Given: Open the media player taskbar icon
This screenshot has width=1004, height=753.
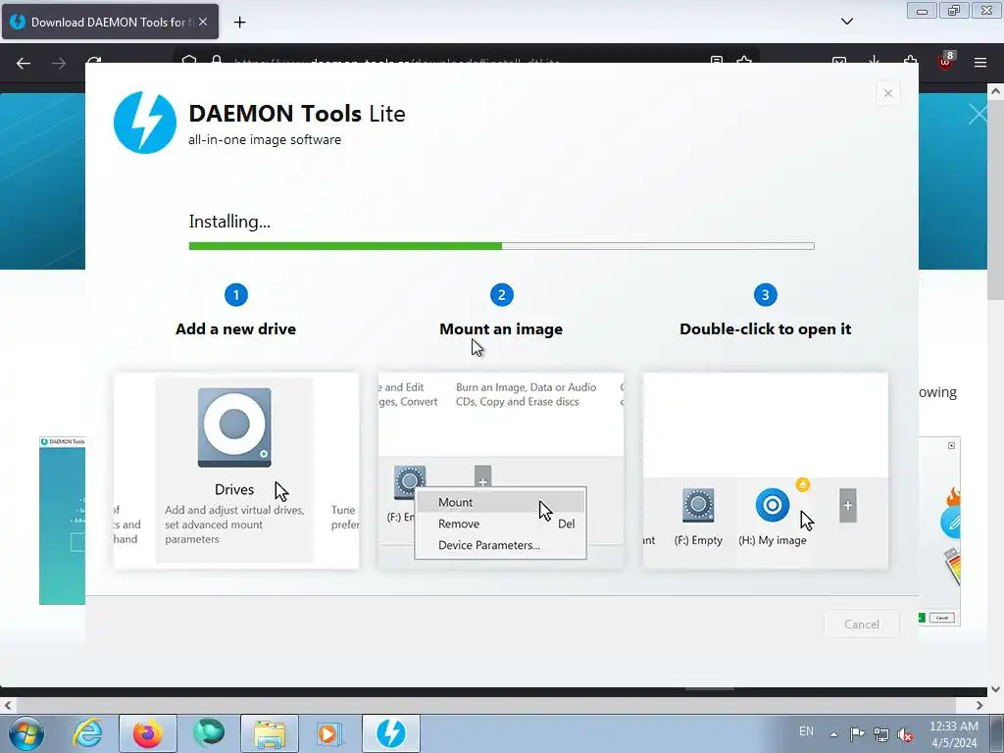Looking at the screenshot, I should point(330,733).
